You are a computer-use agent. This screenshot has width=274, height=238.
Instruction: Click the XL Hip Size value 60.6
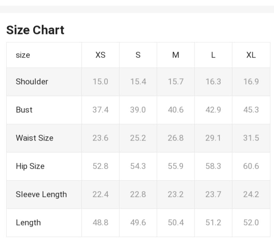point(251,166)
